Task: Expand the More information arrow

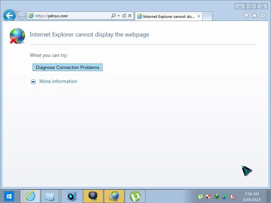Action: click(x=33, y=82)
